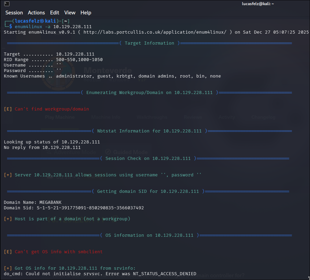Click the Getting domain SID section header

pos(148,191)
